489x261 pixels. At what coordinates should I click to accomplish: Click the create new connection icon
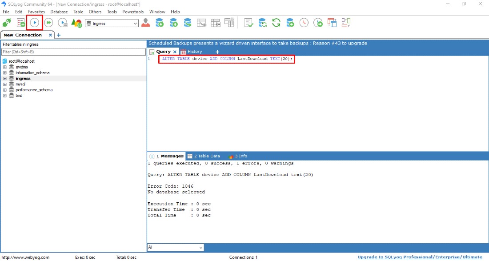(x=7, y=23)
